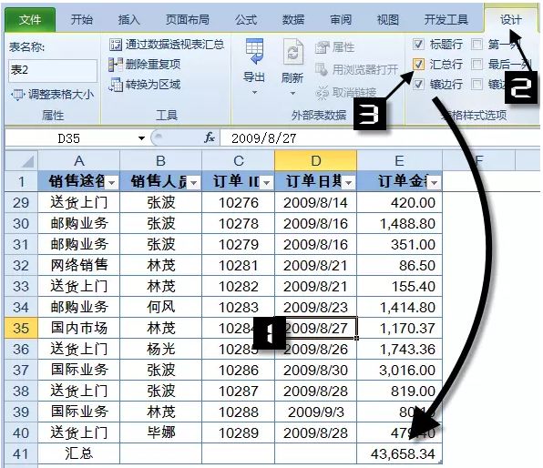Click the 用浏览器打开 icon
Image resolution: width=543 pixels, height=468 pixels.
322,69
